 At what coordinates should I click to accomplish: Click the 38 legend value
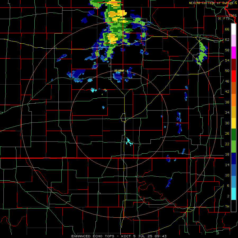click(x=227, y=102)
